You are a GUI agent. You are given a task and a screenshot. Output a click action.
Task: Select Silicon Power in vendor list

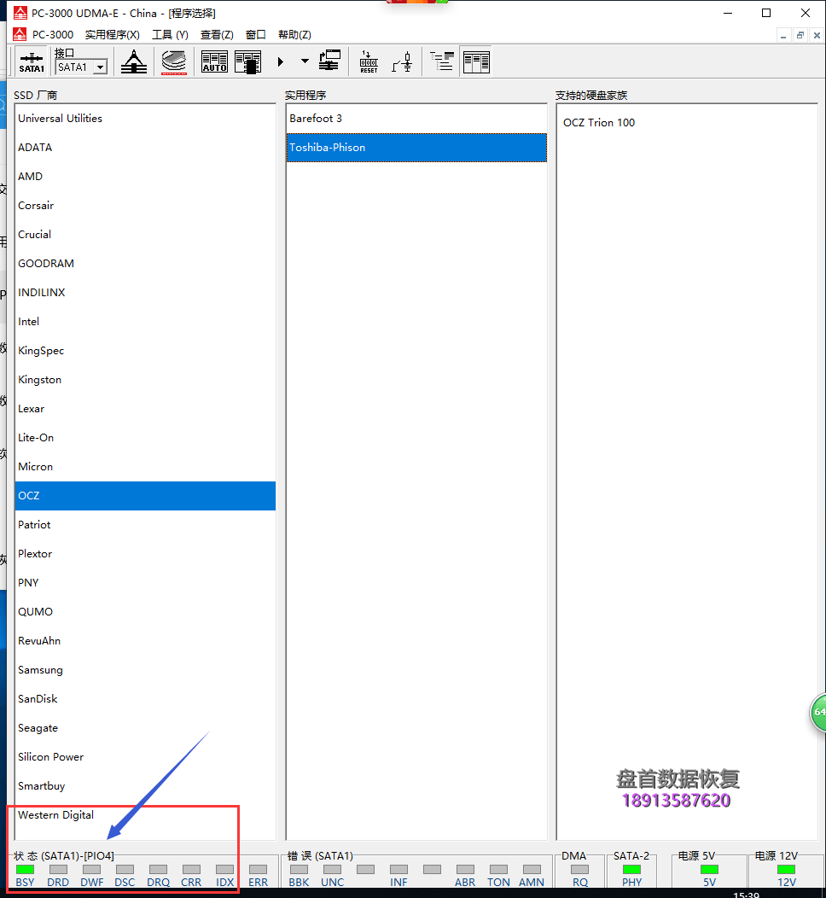(145, 757)
